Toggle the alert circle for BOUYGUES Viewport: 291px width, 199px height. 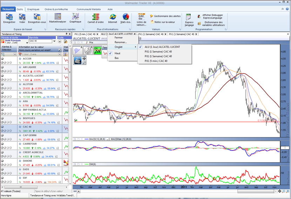[2, 118]
